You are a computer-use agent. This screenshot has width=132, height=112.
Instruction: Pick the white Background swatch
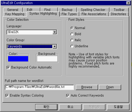click(x=47, y=59)
